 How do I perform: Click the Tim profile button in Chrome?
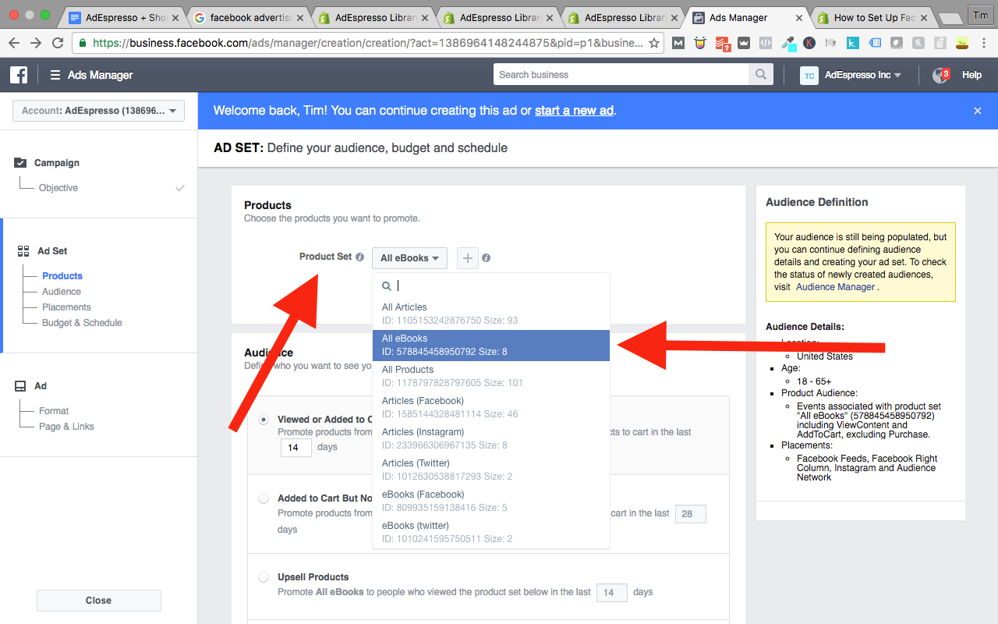pyautogui.click(x=980, y=15)
